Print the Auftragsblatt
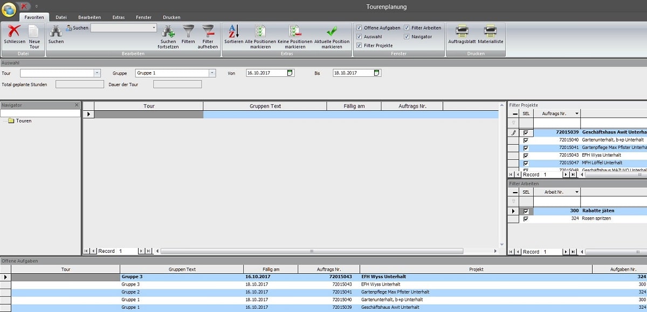This screenshot has width=647, height=312. click(462, 32)
